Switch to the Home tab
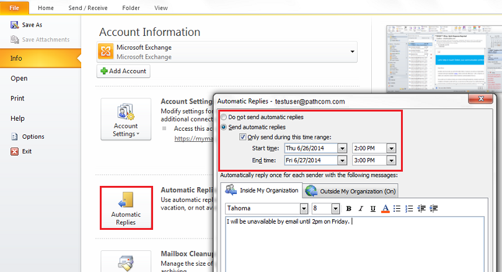The width and height of the screenshot is (502, 272). click(x=46, y=8)
